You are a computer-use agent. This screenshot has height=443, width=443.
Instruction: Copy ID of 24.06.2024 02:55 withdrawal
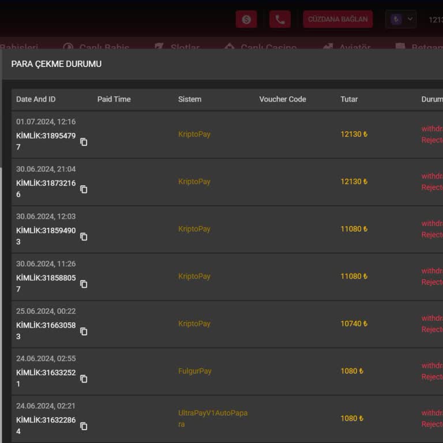(84, 378)
